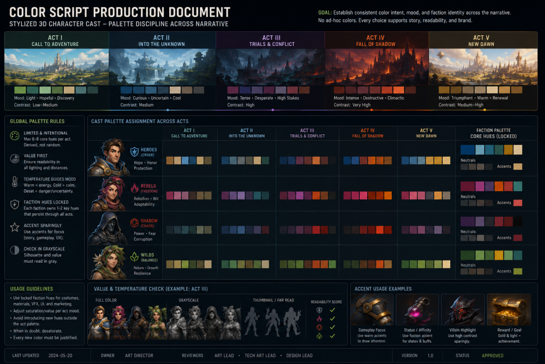The width and height of the screenshot is (545, 364).
Task: Click the Status / Affinity magenta orb image
Action: [x=417, y=310]
